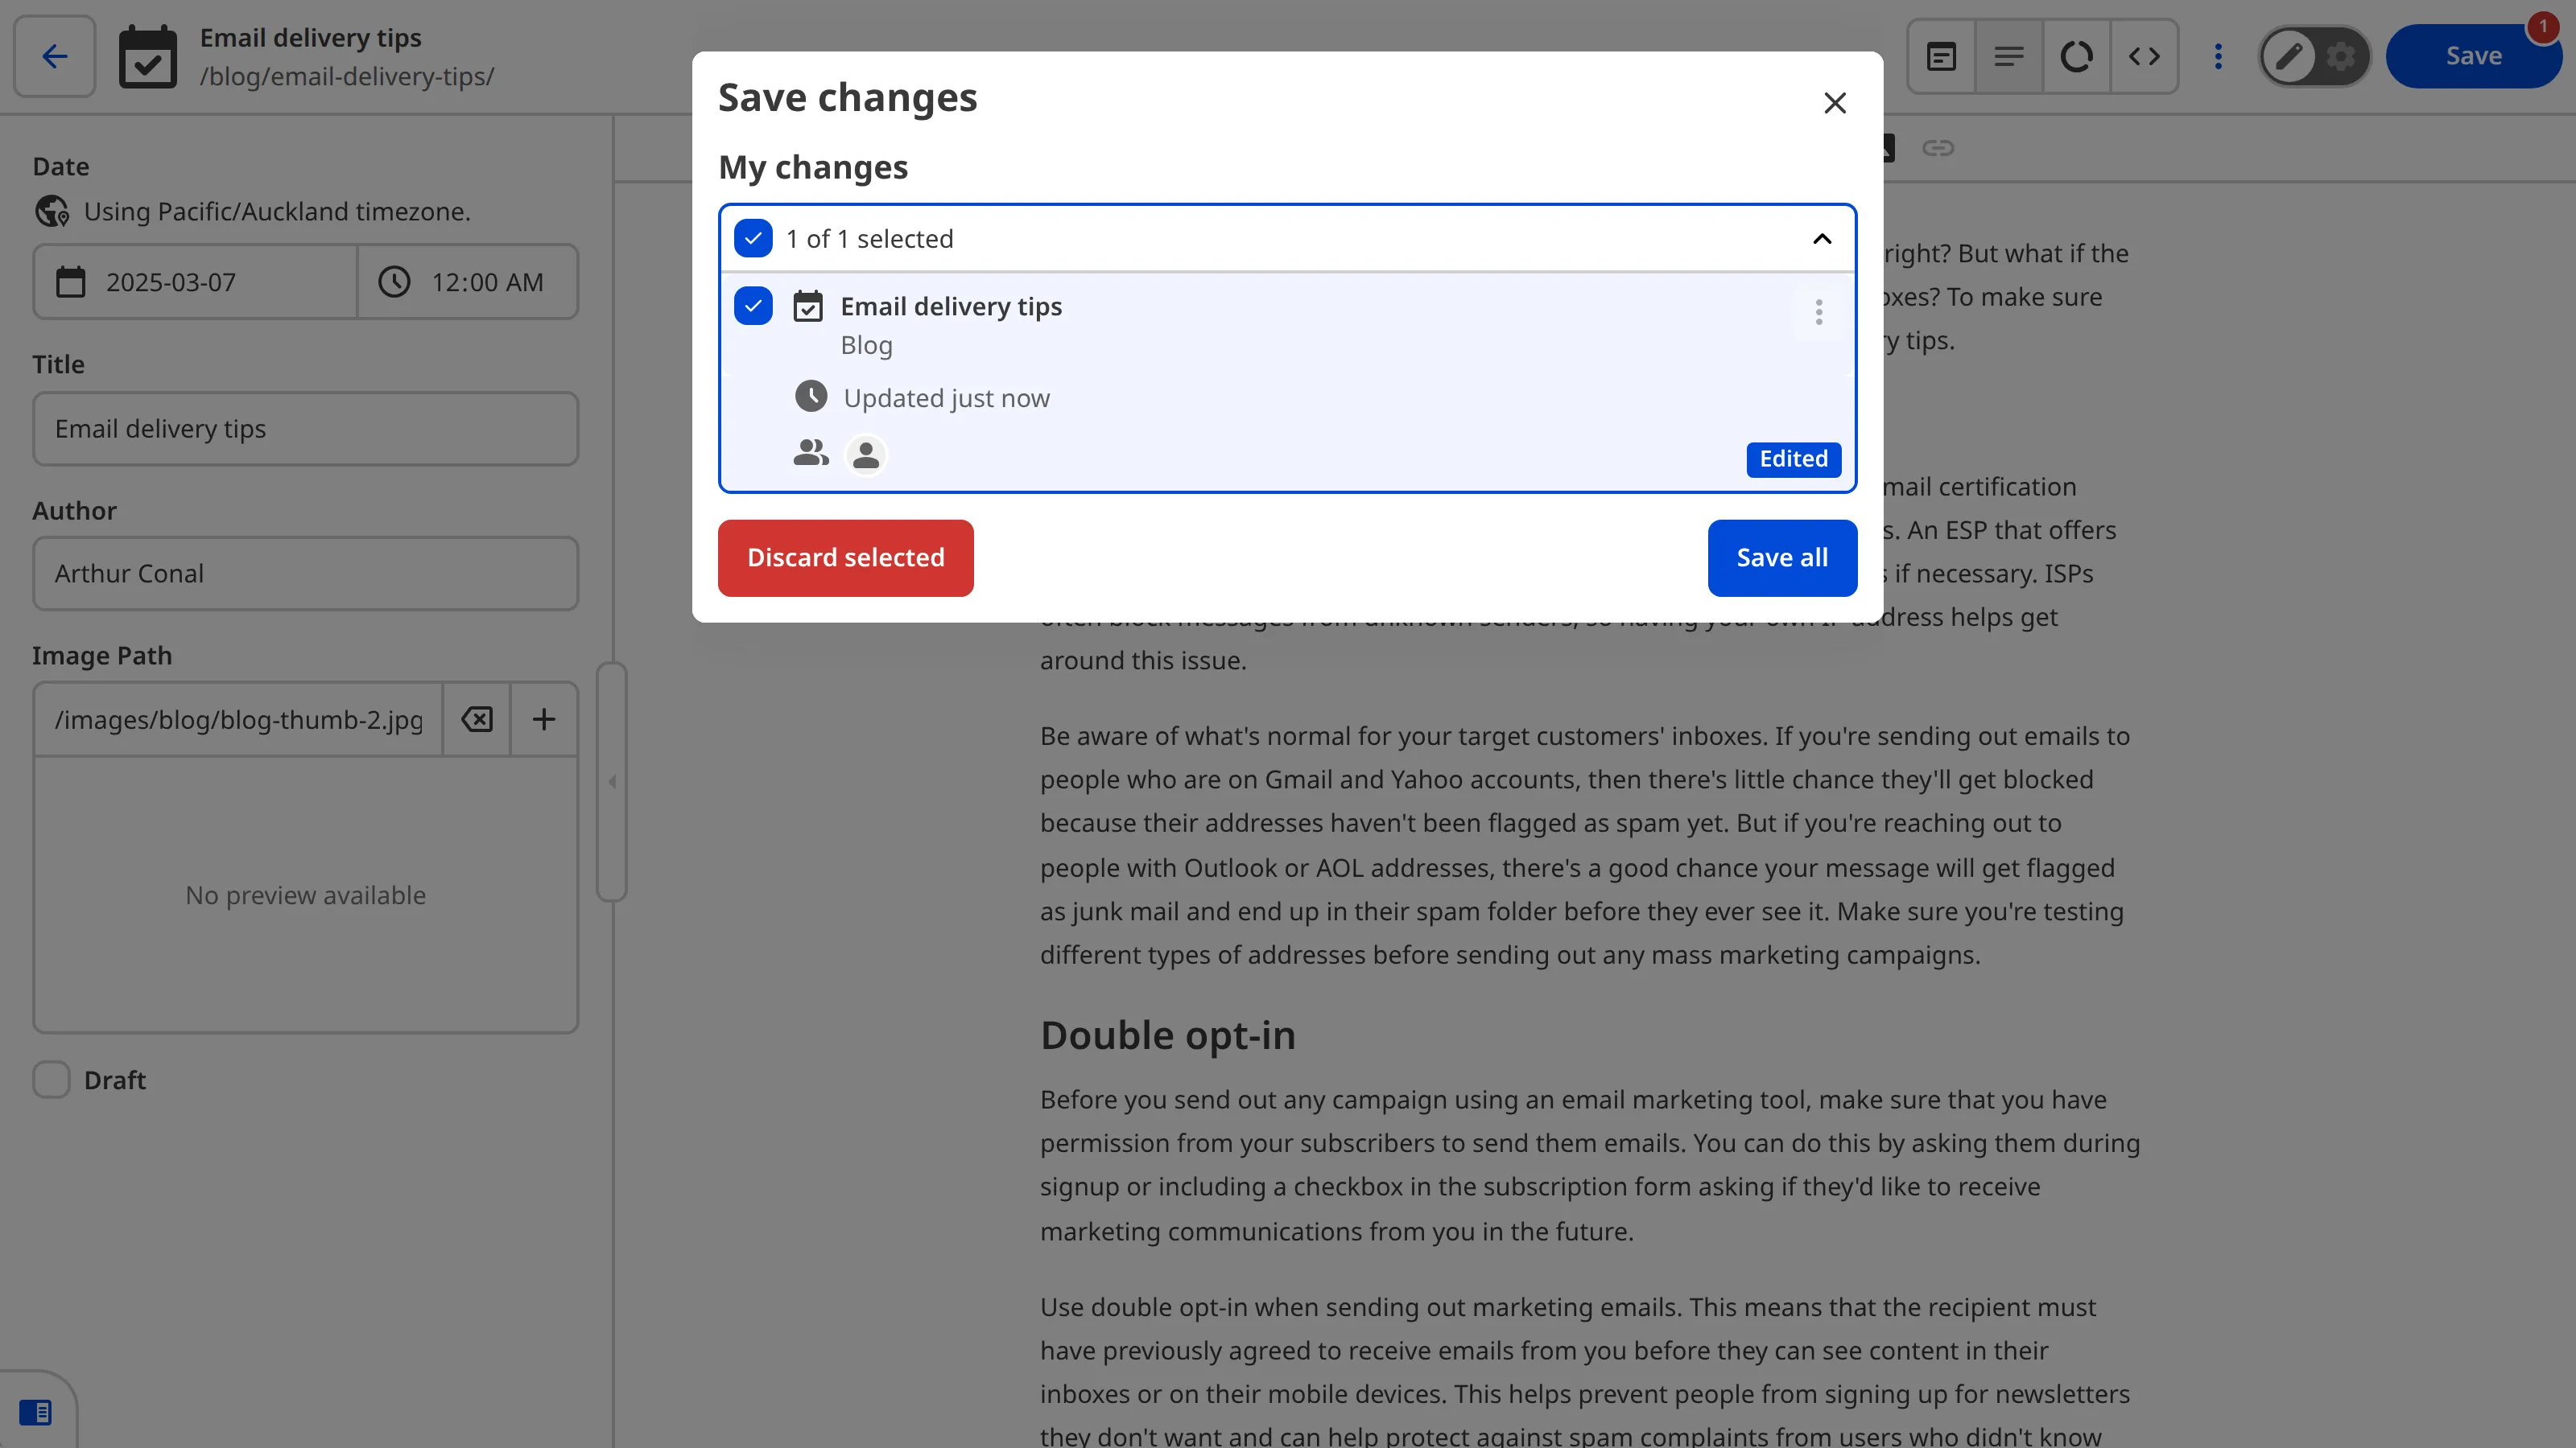Click the sidebar collapse handle
Viewport: 2576px width, 1448px height.
click(612, 781)
